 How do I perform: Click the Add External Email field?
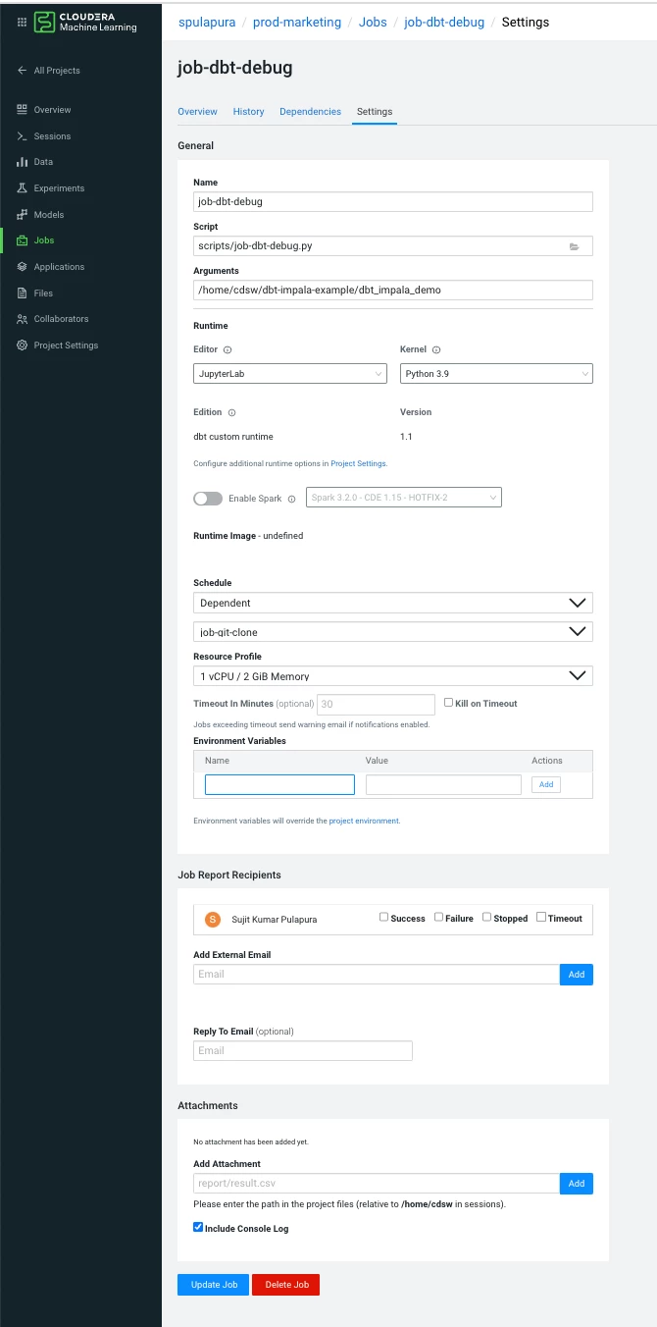[377, 974]
